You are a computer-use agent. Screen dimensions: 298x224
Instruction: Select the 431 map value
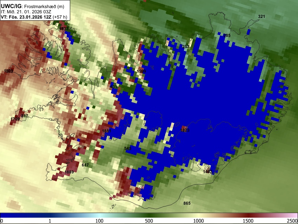114,87
